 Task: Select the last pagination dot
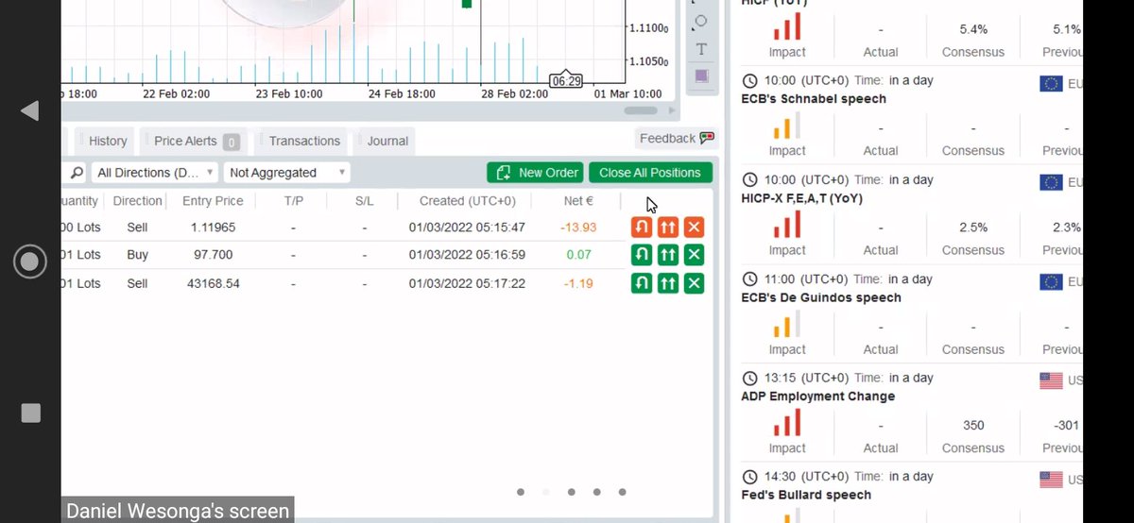point(622,492)
